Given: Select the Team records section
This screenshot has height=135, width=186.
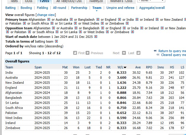Looking at the screenshot, I should pos(97,8).
